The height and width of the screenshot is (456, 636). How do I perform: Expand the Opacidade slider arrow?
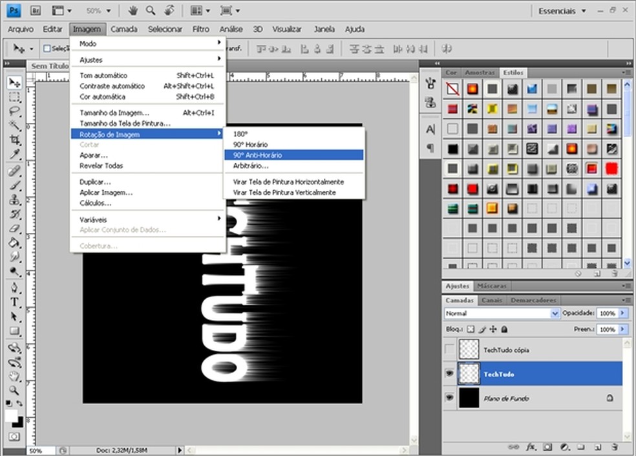click(622, 313)
